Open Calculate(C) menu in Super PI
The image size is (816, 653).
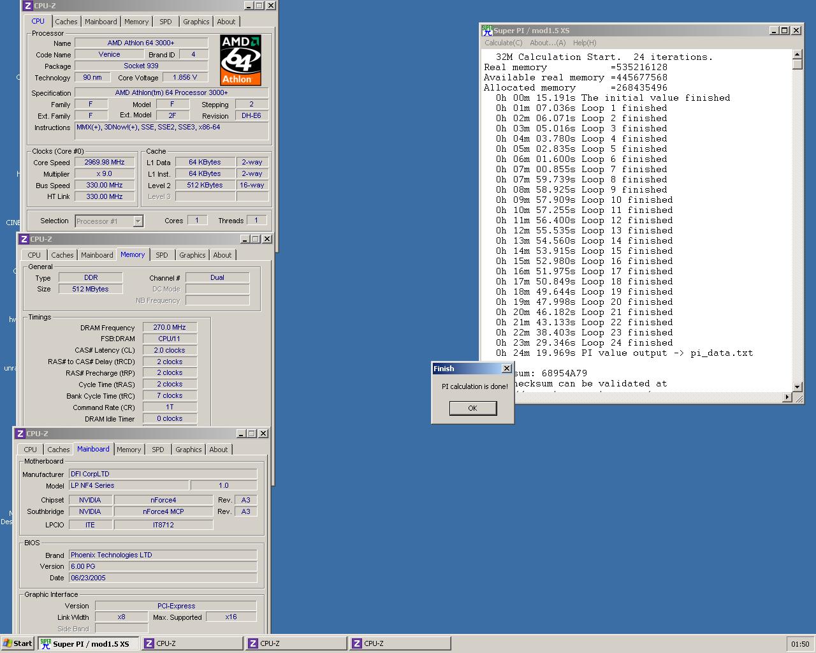click(x=503, y=43)
